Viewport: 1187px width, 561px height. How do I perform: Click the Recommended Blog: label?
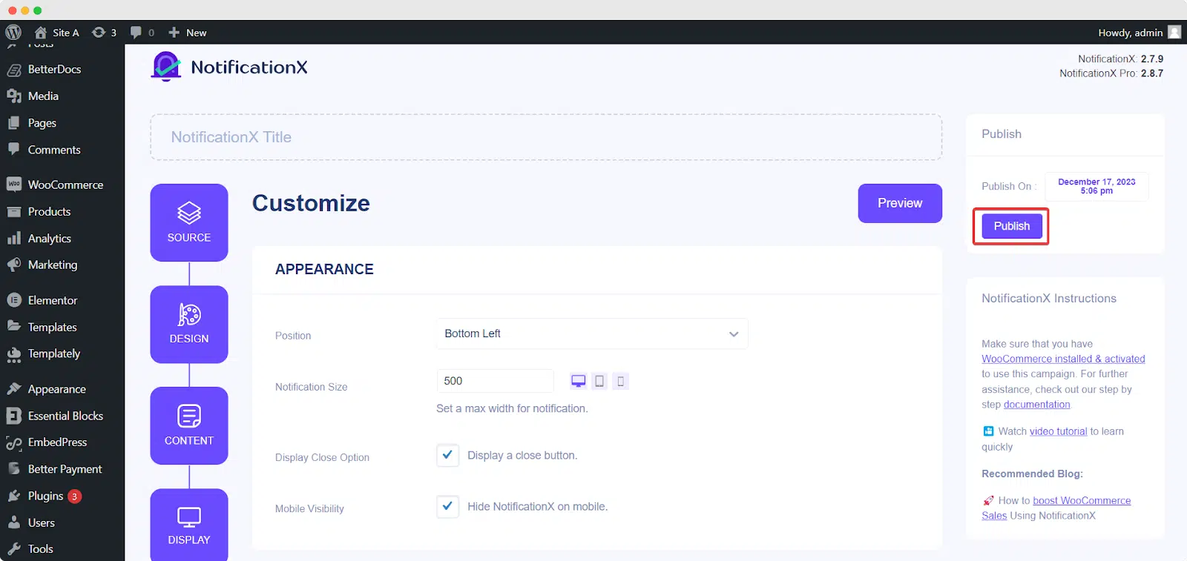click(x=1032, y=474)
